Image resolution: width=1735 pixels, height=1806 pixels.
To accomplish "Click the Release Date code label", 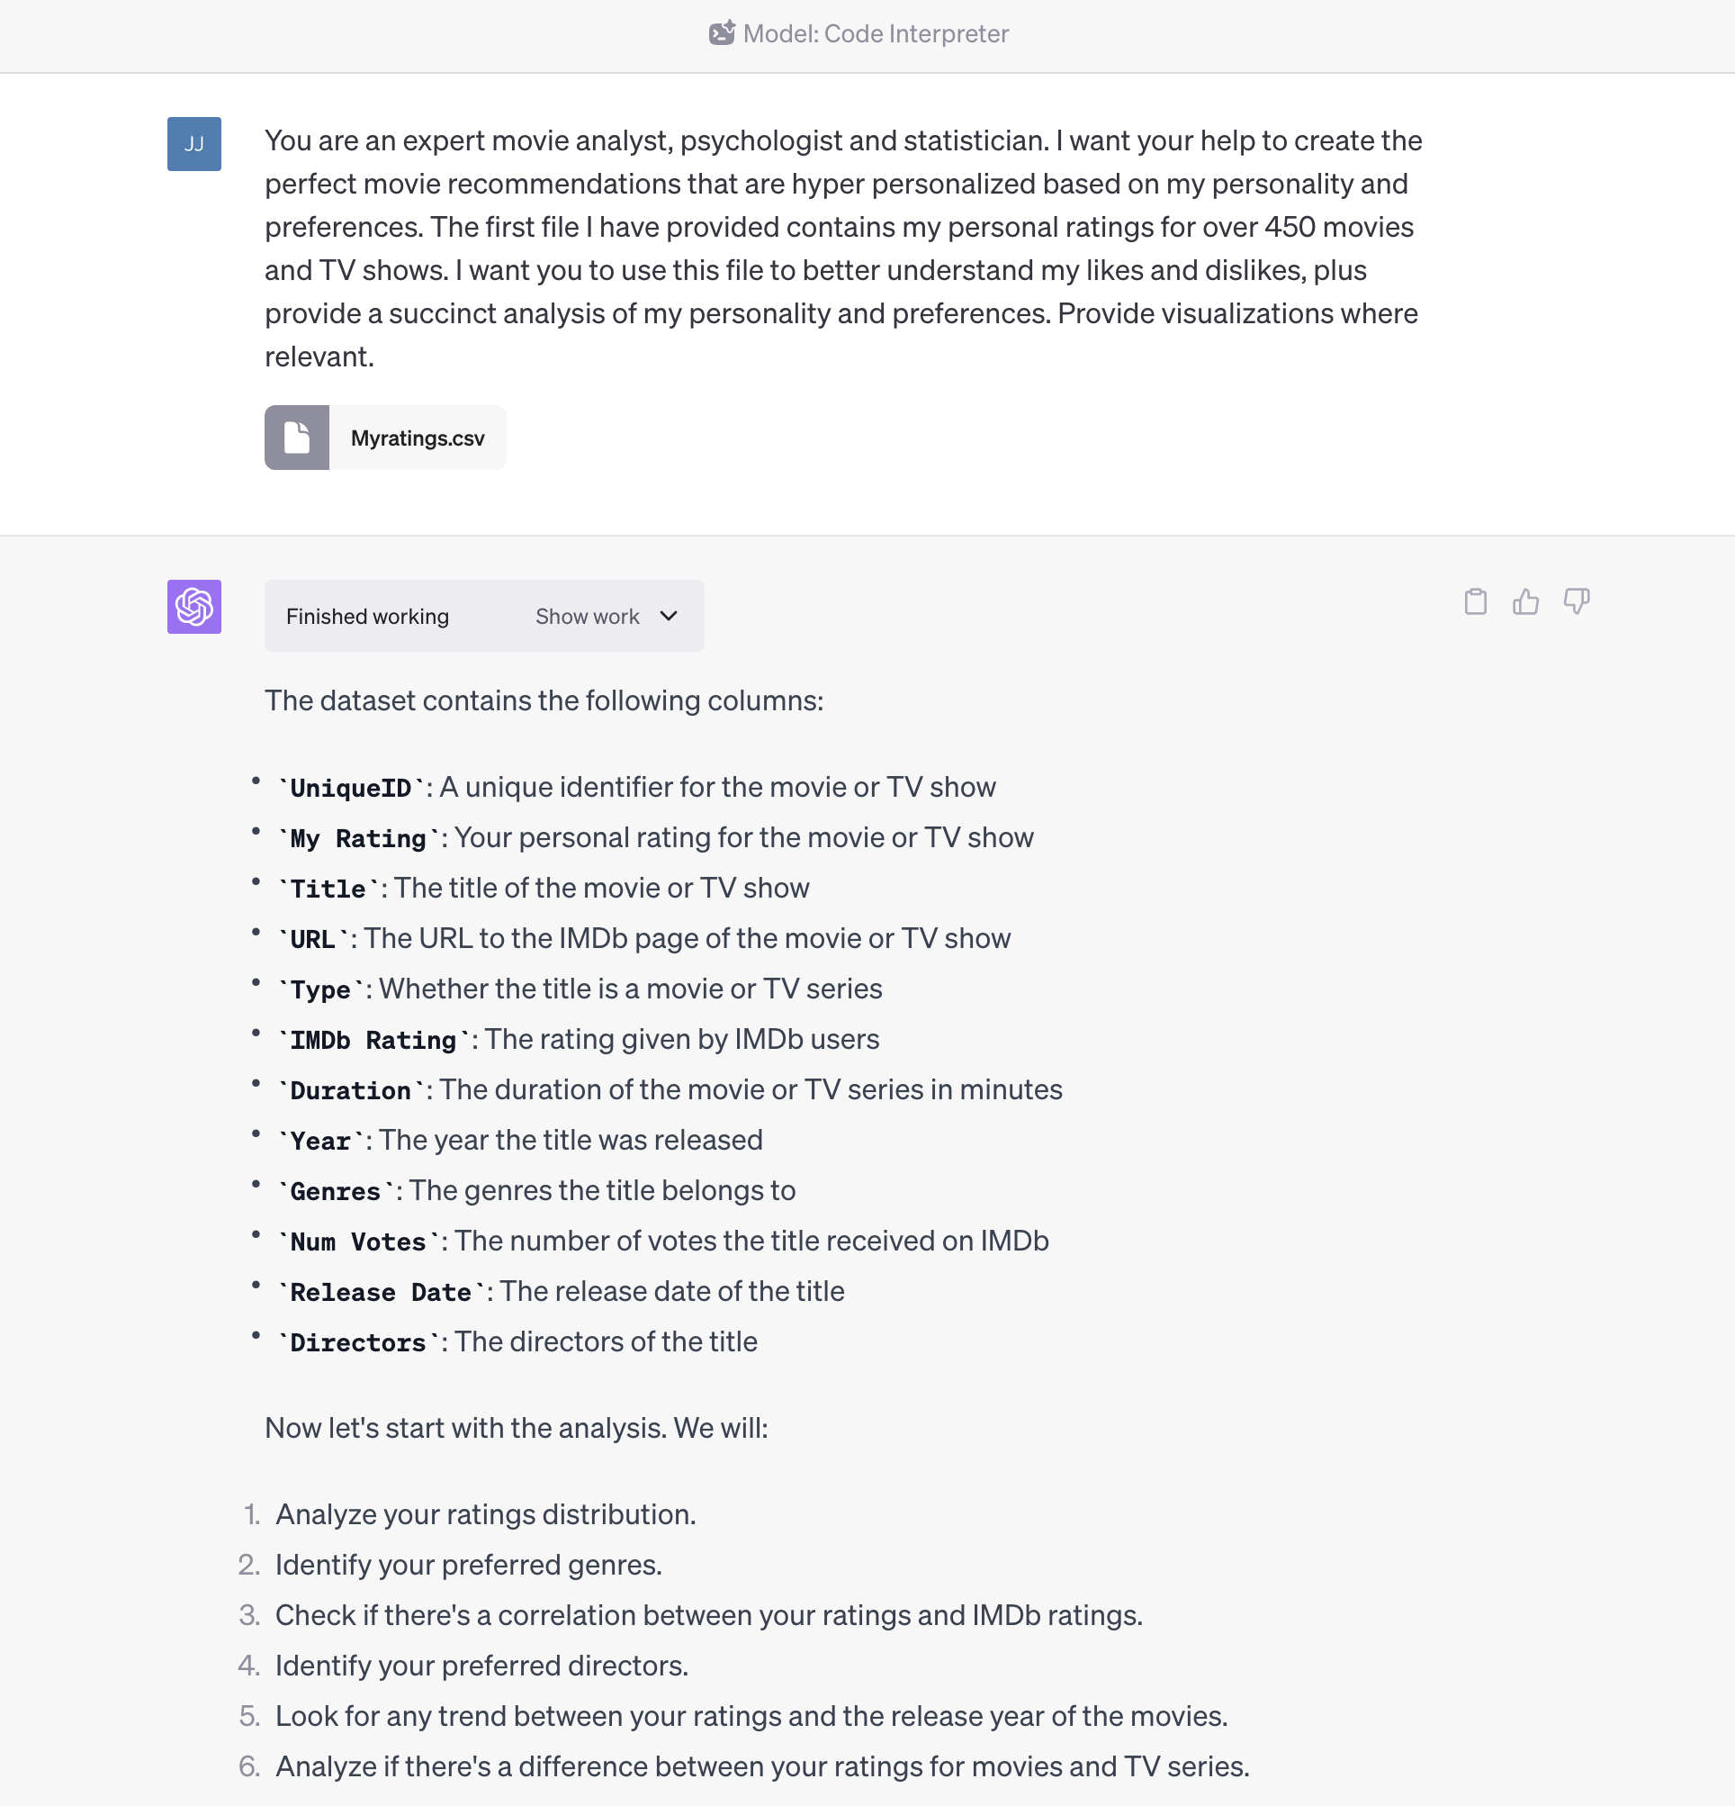I will coord(381,1292).
